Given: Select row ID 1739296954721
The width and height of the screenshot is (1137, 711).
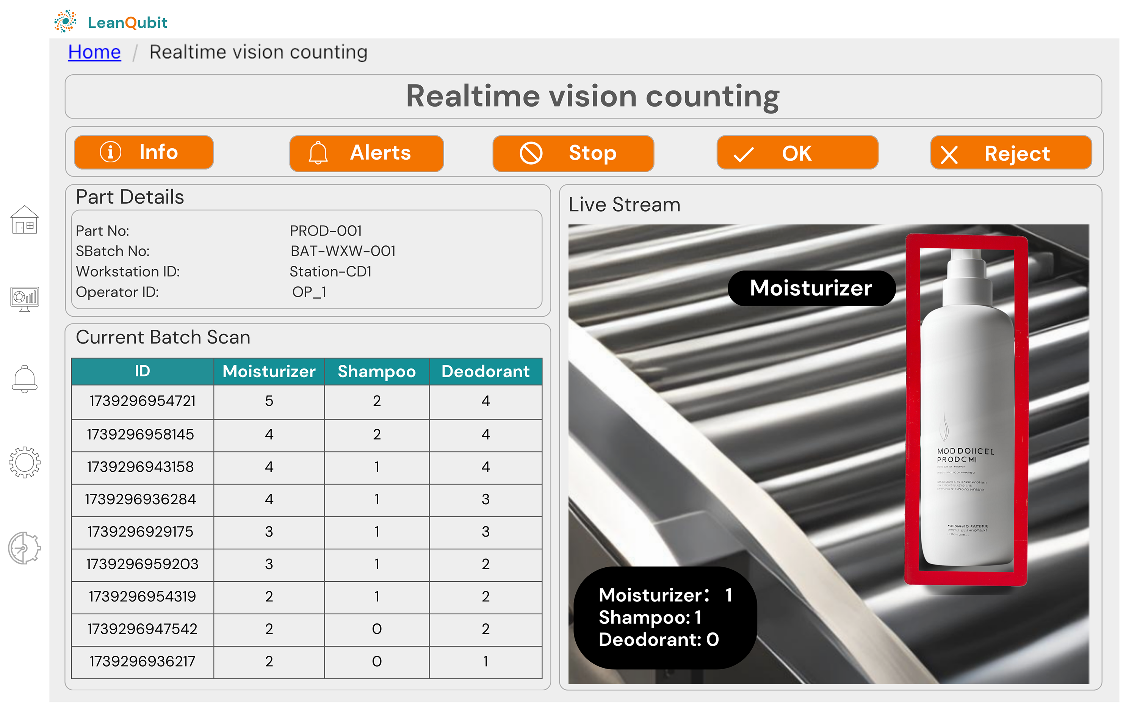Looking at the screenshot, I should pyautogui.click(x=143, y=401).
